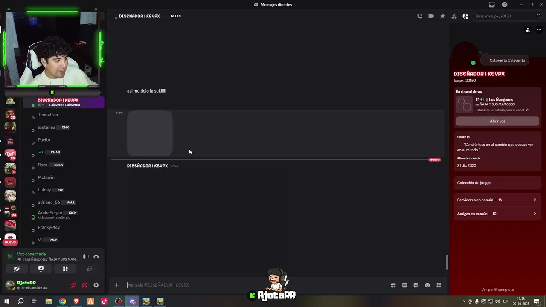Open the server with 90 notifications
This screenshot has width=546, height=307.
pos(10,154)
